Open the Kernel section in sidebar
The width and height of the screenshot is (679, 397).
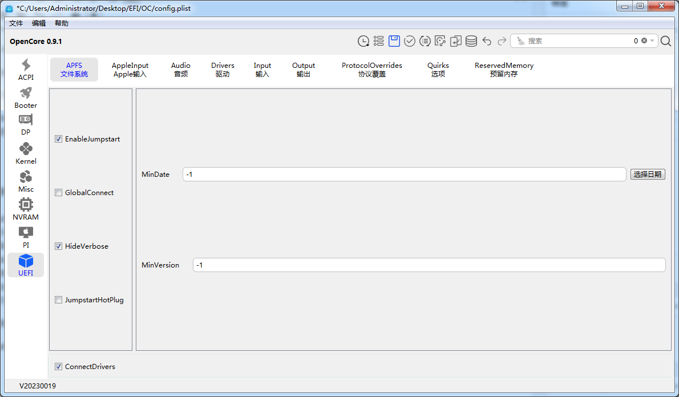point(26,153)
